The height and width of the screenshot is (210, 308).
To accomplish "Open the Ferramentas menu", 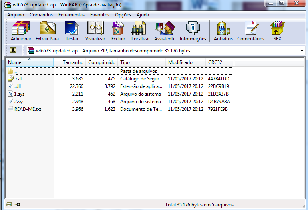I will pos(71,15).
